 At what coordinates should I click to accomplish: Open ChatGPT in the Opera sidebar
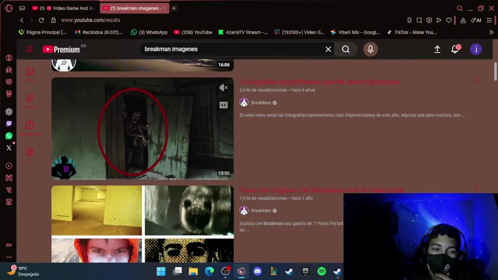(x=9, y=112)
